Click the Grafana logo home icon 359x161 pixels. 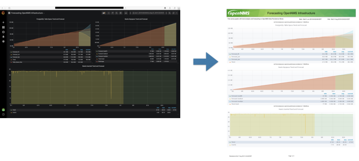coord(3,13)
